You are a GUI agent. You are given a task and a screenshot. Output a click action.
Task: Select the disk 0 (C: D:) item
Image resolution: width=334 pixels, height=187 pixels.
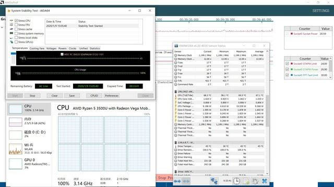tap(29, 135)
